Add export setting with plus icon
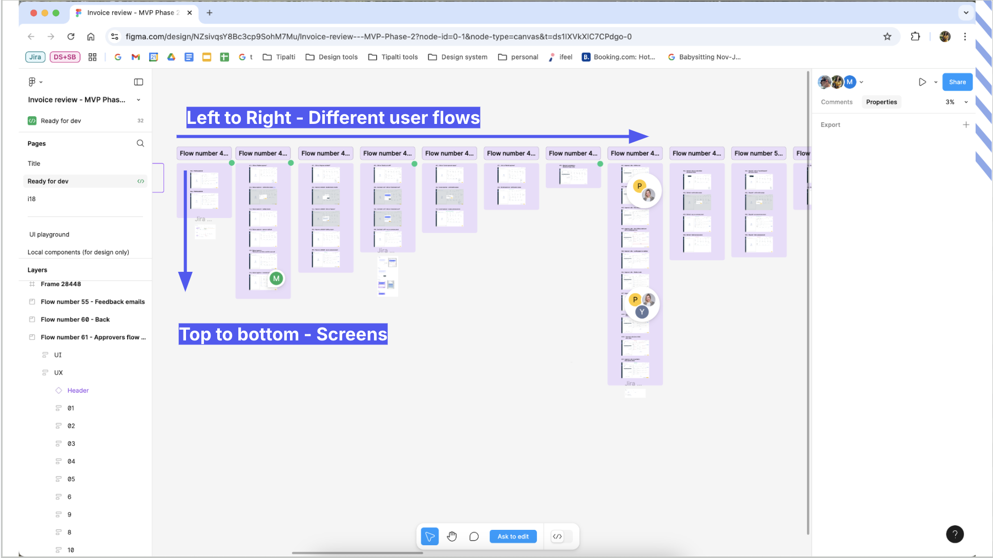The height and width of the screenshot is (558, 993). coord(966,125)
